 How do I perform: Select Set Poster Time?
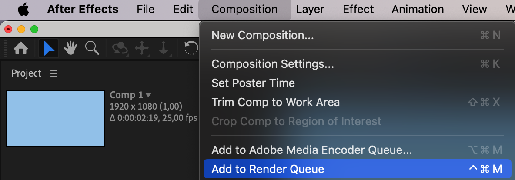(x=253, y=83)
